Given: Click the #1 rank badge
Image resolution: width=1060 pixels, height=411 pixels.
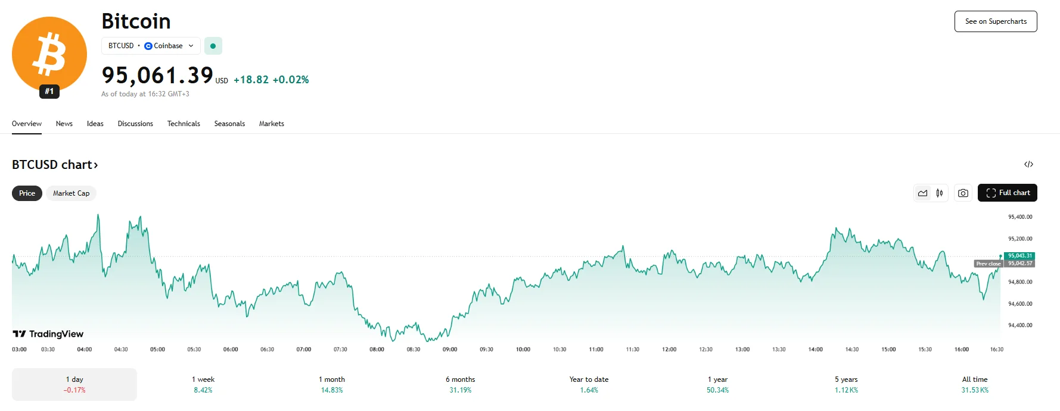Looking at the screenshot, I should pos(49,92).
